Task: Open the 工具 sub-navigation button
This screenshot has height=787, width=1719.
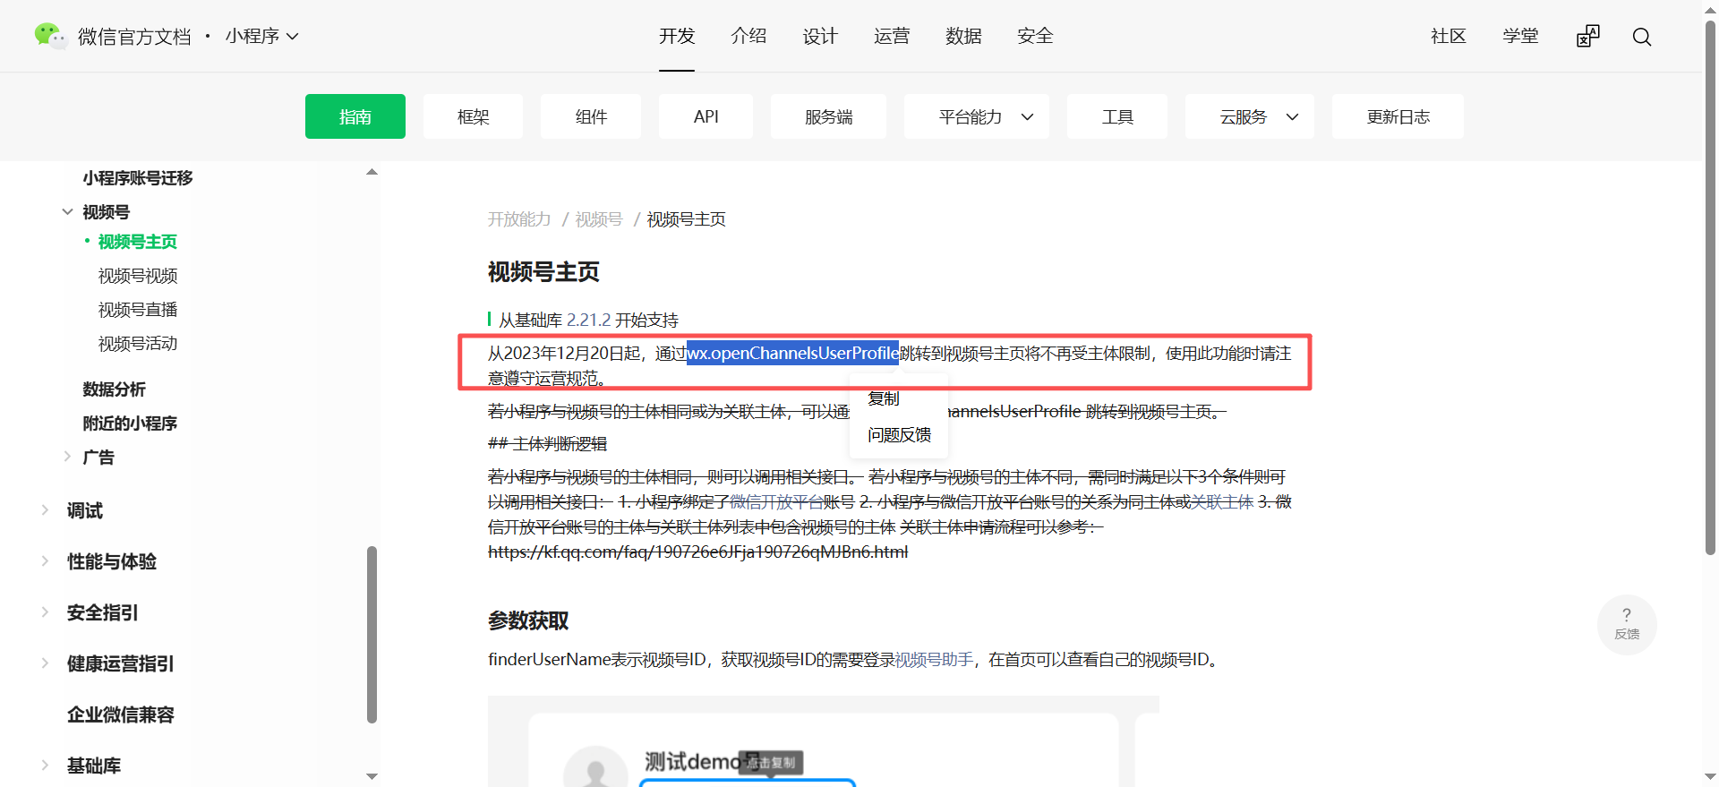Action: click(x=1117, y=116)
